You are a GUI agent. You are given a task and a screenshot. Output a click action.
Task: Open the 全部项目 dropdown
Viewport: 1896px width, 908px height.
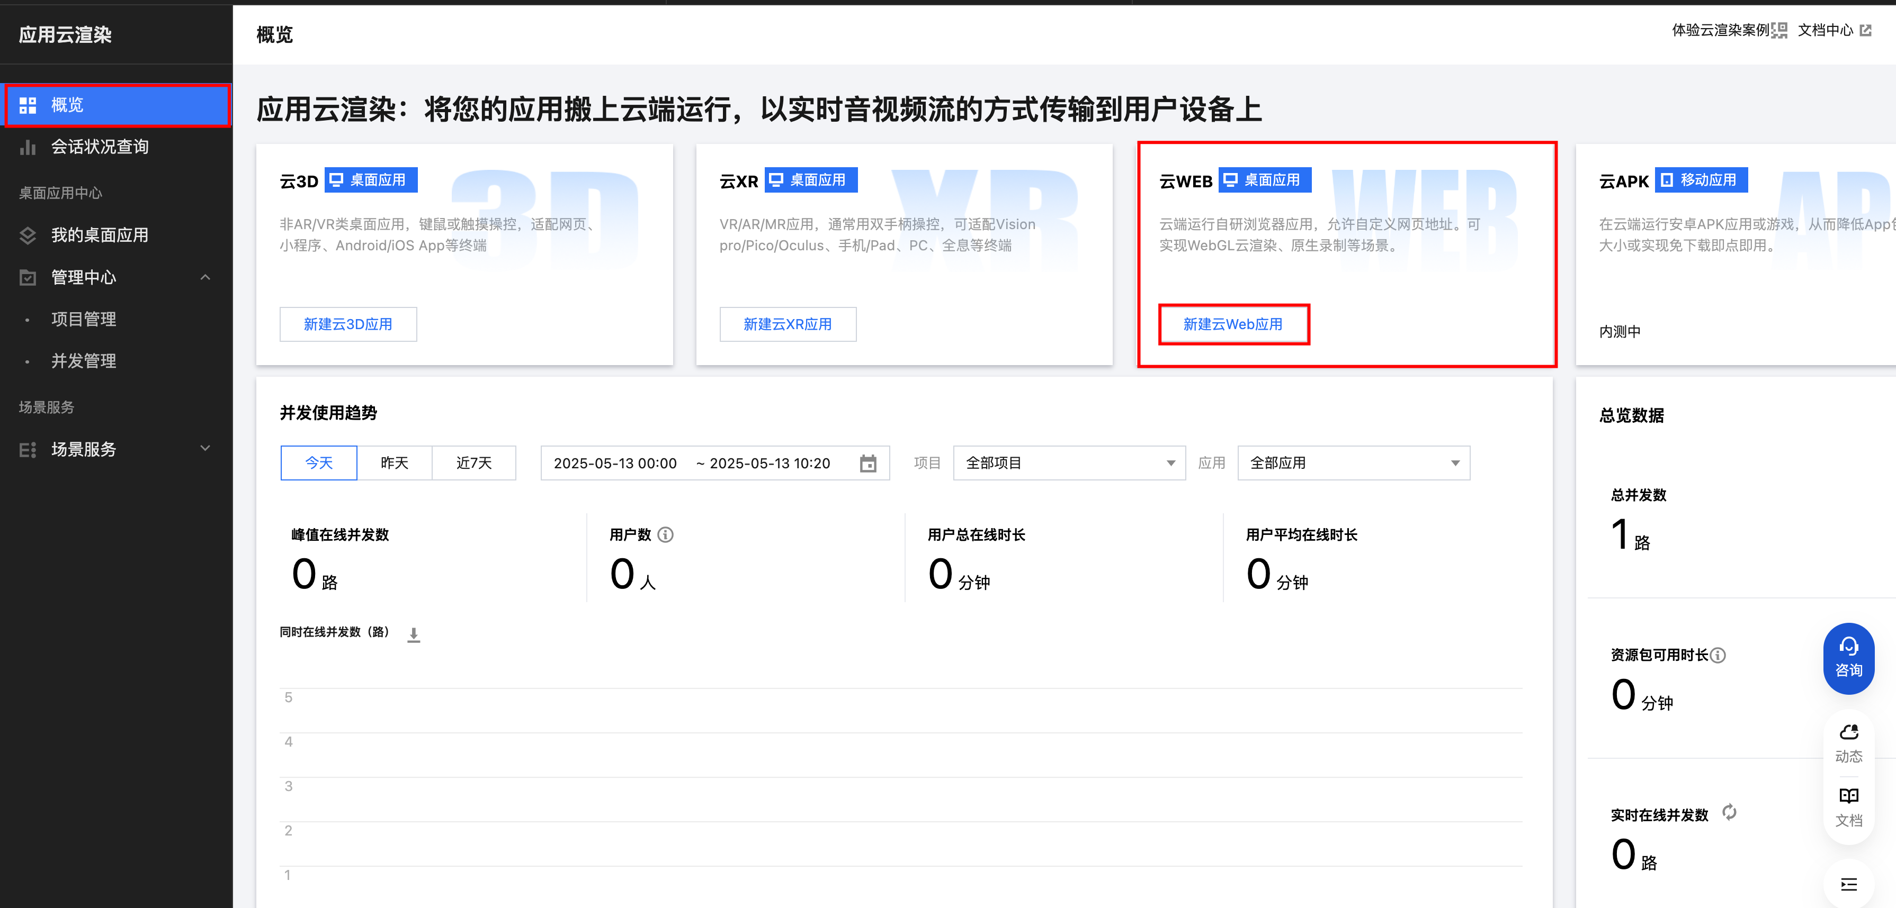(x=1069, y=463)
